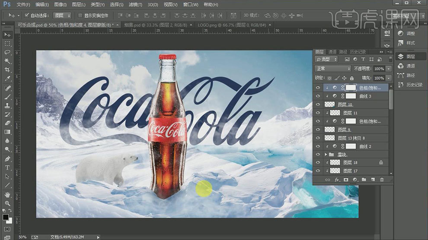The image size is (428, 240).
Task: Hide the 曲线 3 layer
Action: point(318,96)
